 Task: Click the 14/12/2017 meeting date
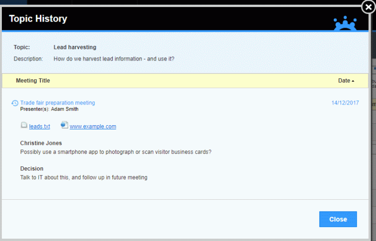coord(345,103)
